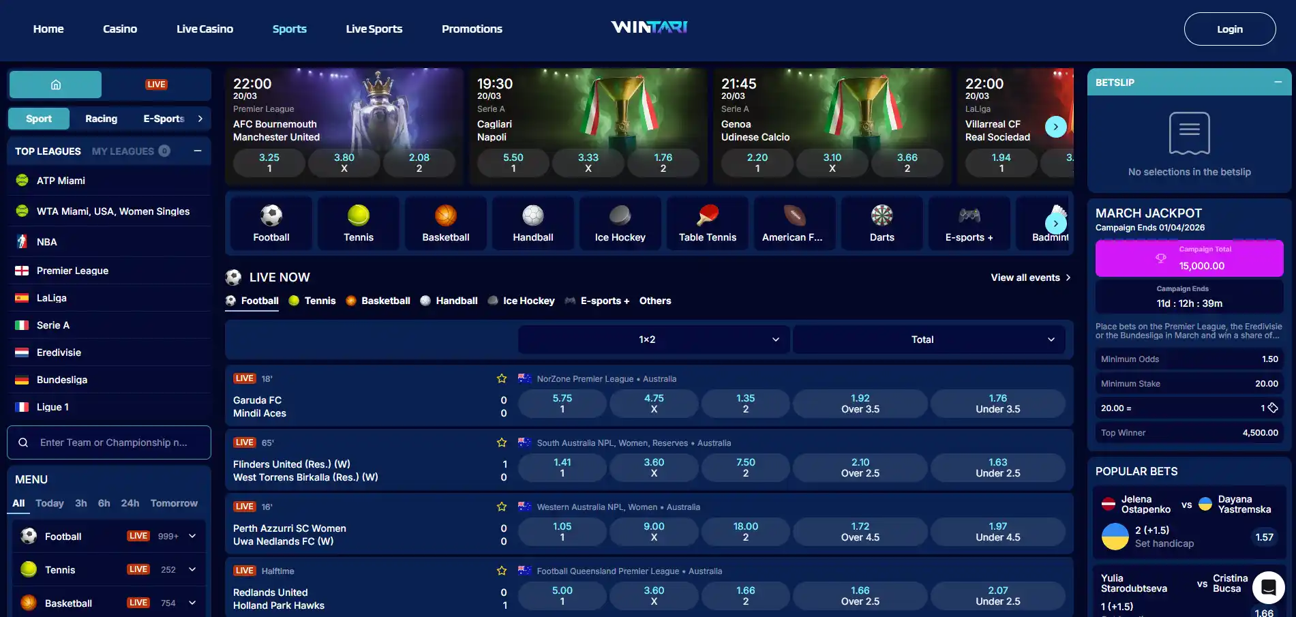Open ATP Miami league
The width and height of the screenshot is (1296, 617).
(x=109, y=181)
